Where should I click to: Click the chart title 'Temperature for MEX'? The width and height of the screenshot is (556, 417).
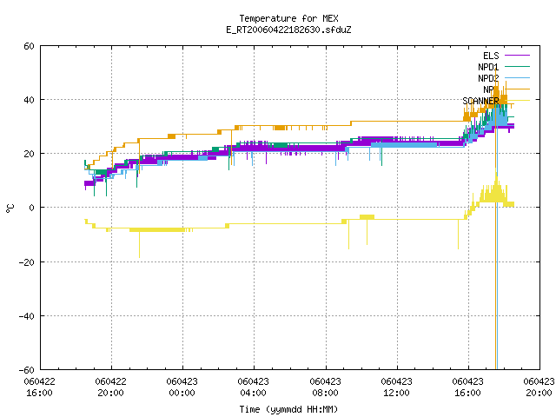(x=288, y=18)
